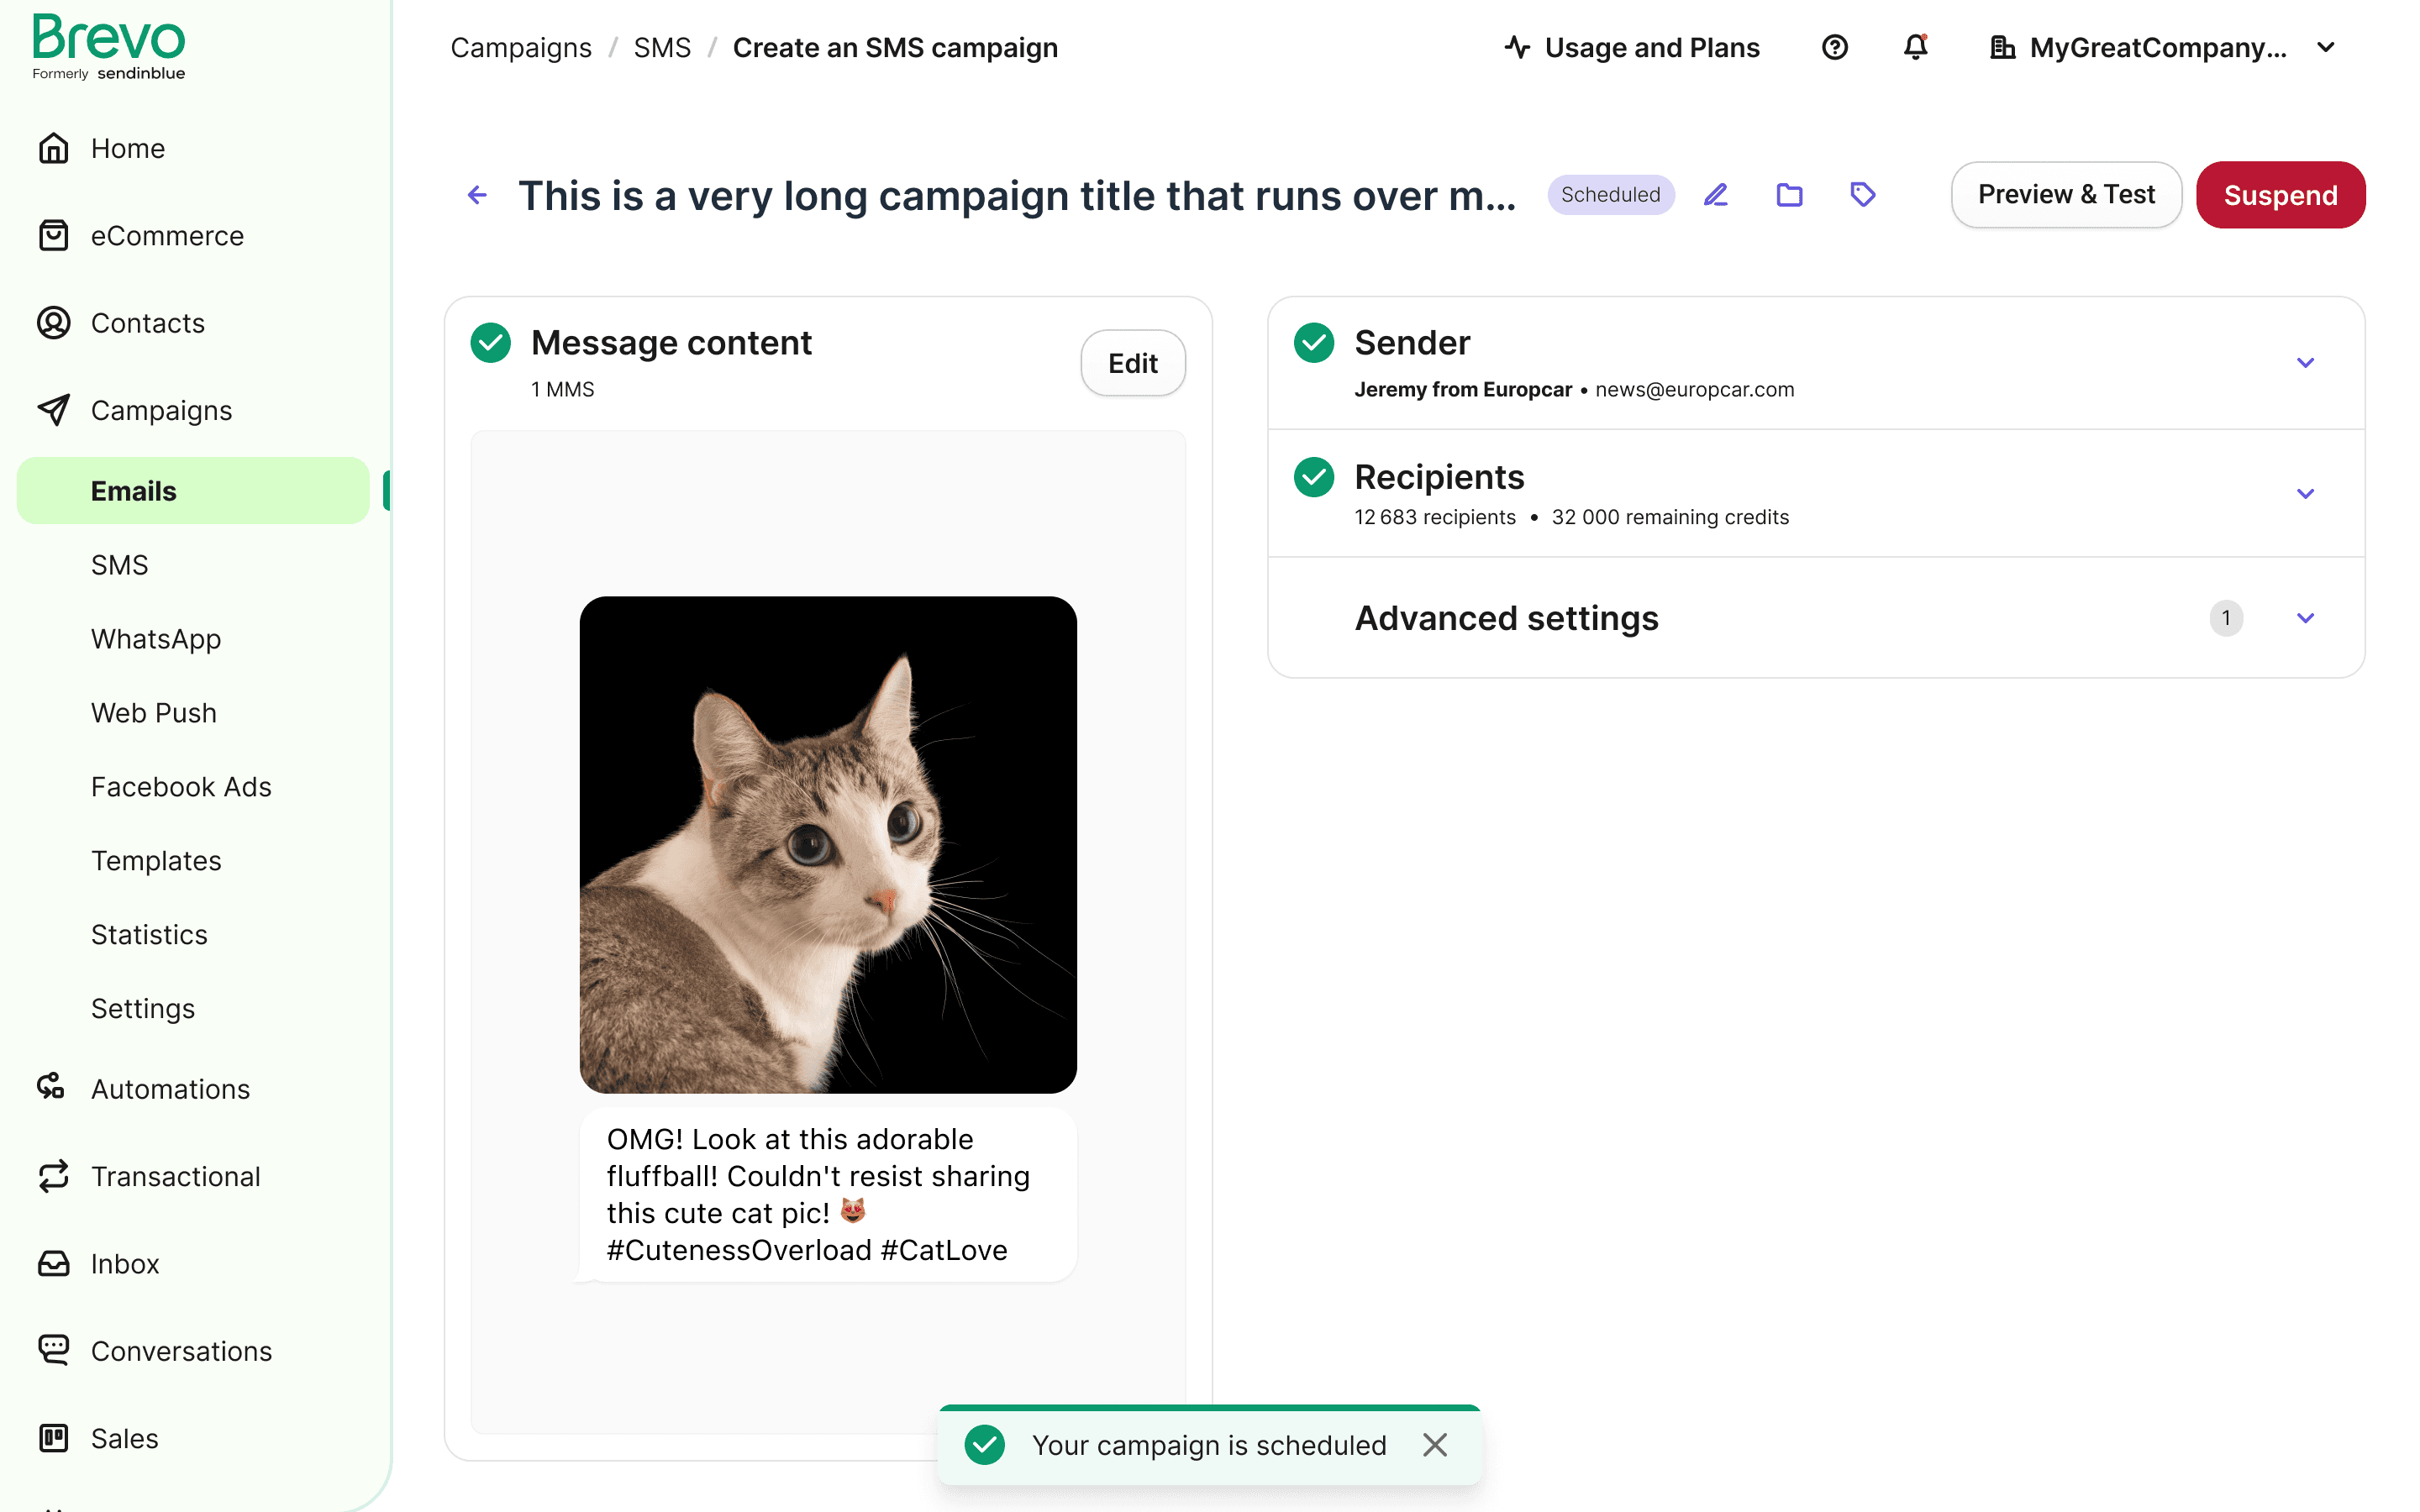Open the notifications bell
This screenshot has width=2420, height=1512.
tap(1915, 47)
